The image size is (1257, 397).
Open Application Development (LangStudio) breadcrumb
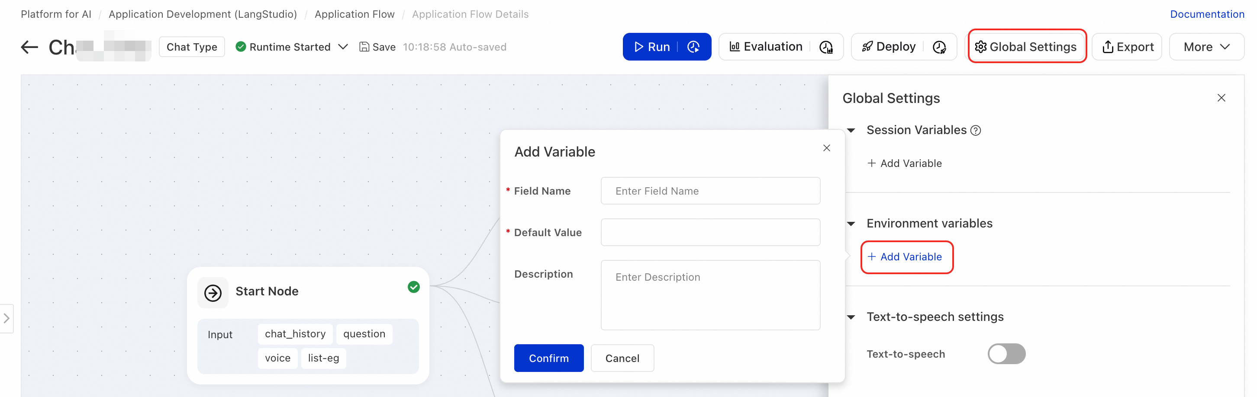coord(203,14)
